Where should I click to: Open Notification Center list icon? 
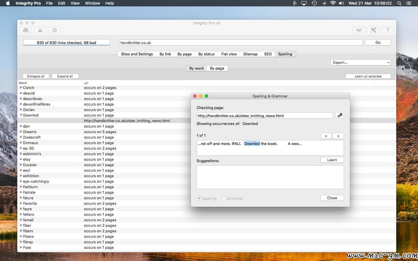pos(409,3)
